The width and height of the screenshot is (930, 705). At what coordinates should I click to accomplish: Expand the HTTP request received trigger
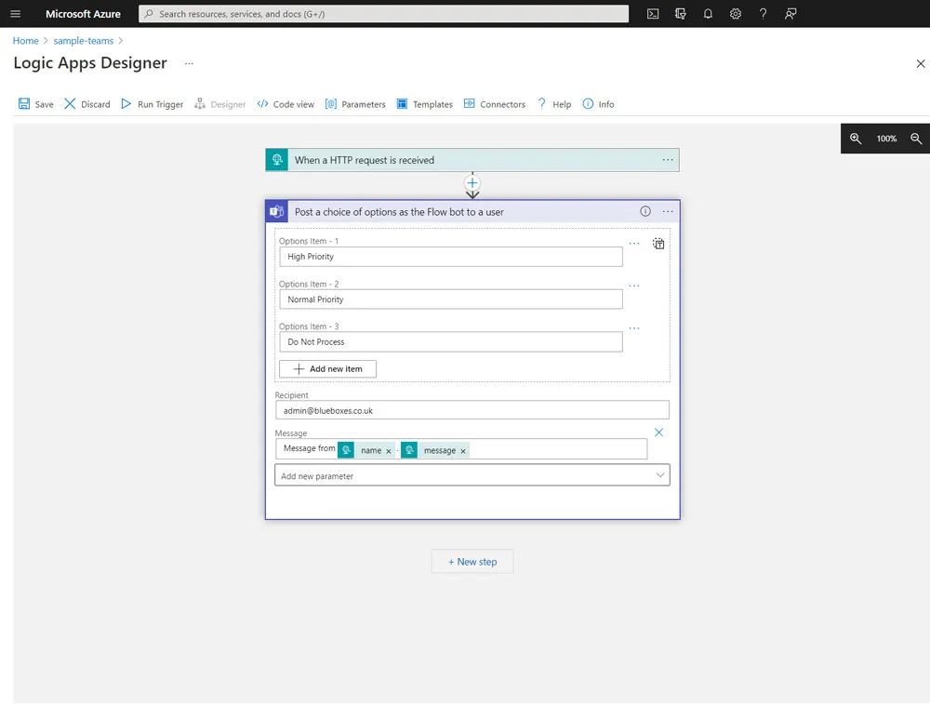click(472, 159)
